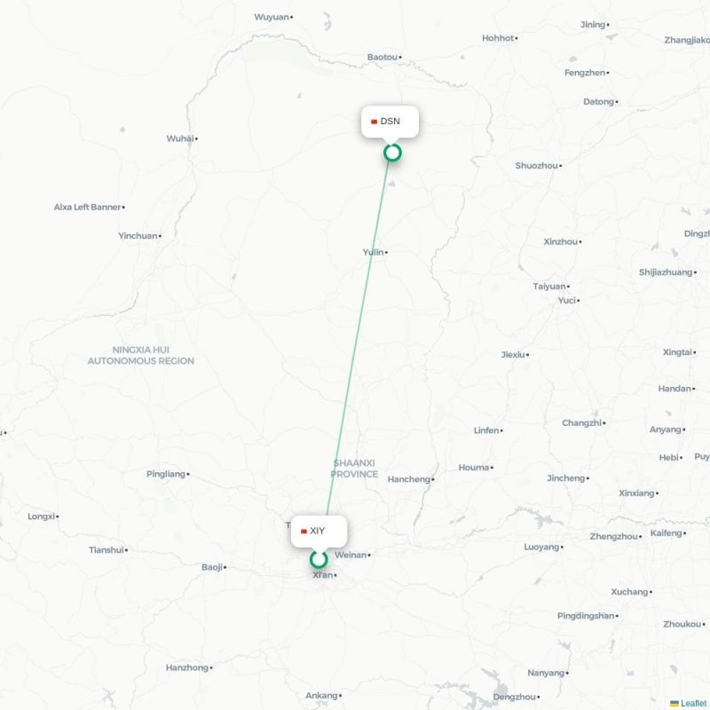
Task: Click the flag icon in XIY popup
Action: tap(304, 531)
